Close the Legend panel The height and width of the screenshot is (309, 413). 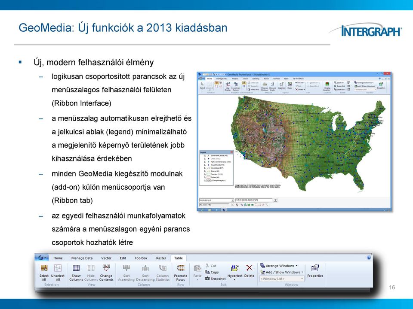pos(231,152)
